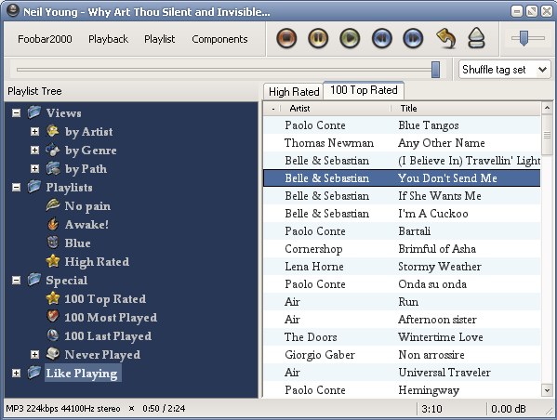Image resolution: width=557 pixels, height=420 pixels.
Task: Open the Shuffle tag set dropdown
Action: coord(504,70)
